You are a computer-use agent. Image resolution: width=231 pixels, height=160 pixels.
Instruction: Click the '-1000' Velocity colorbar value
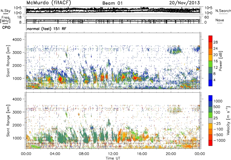pyautogui.click(x=219, y=140)
